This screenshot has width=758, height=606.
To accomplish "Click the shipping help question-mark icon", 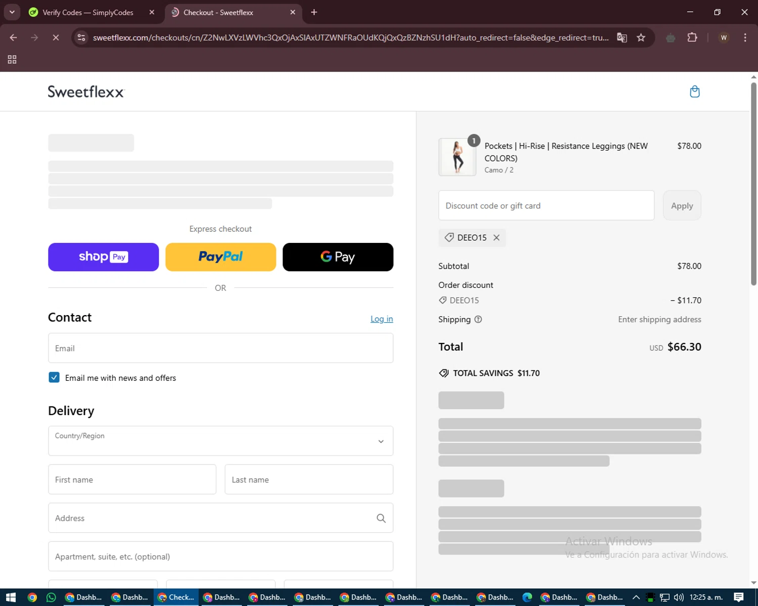I will pos(478,319).
